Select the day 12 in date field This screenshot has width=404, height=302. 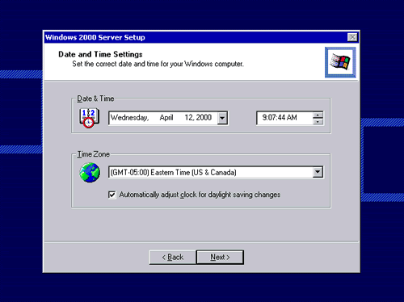click(x=189, y=117)
